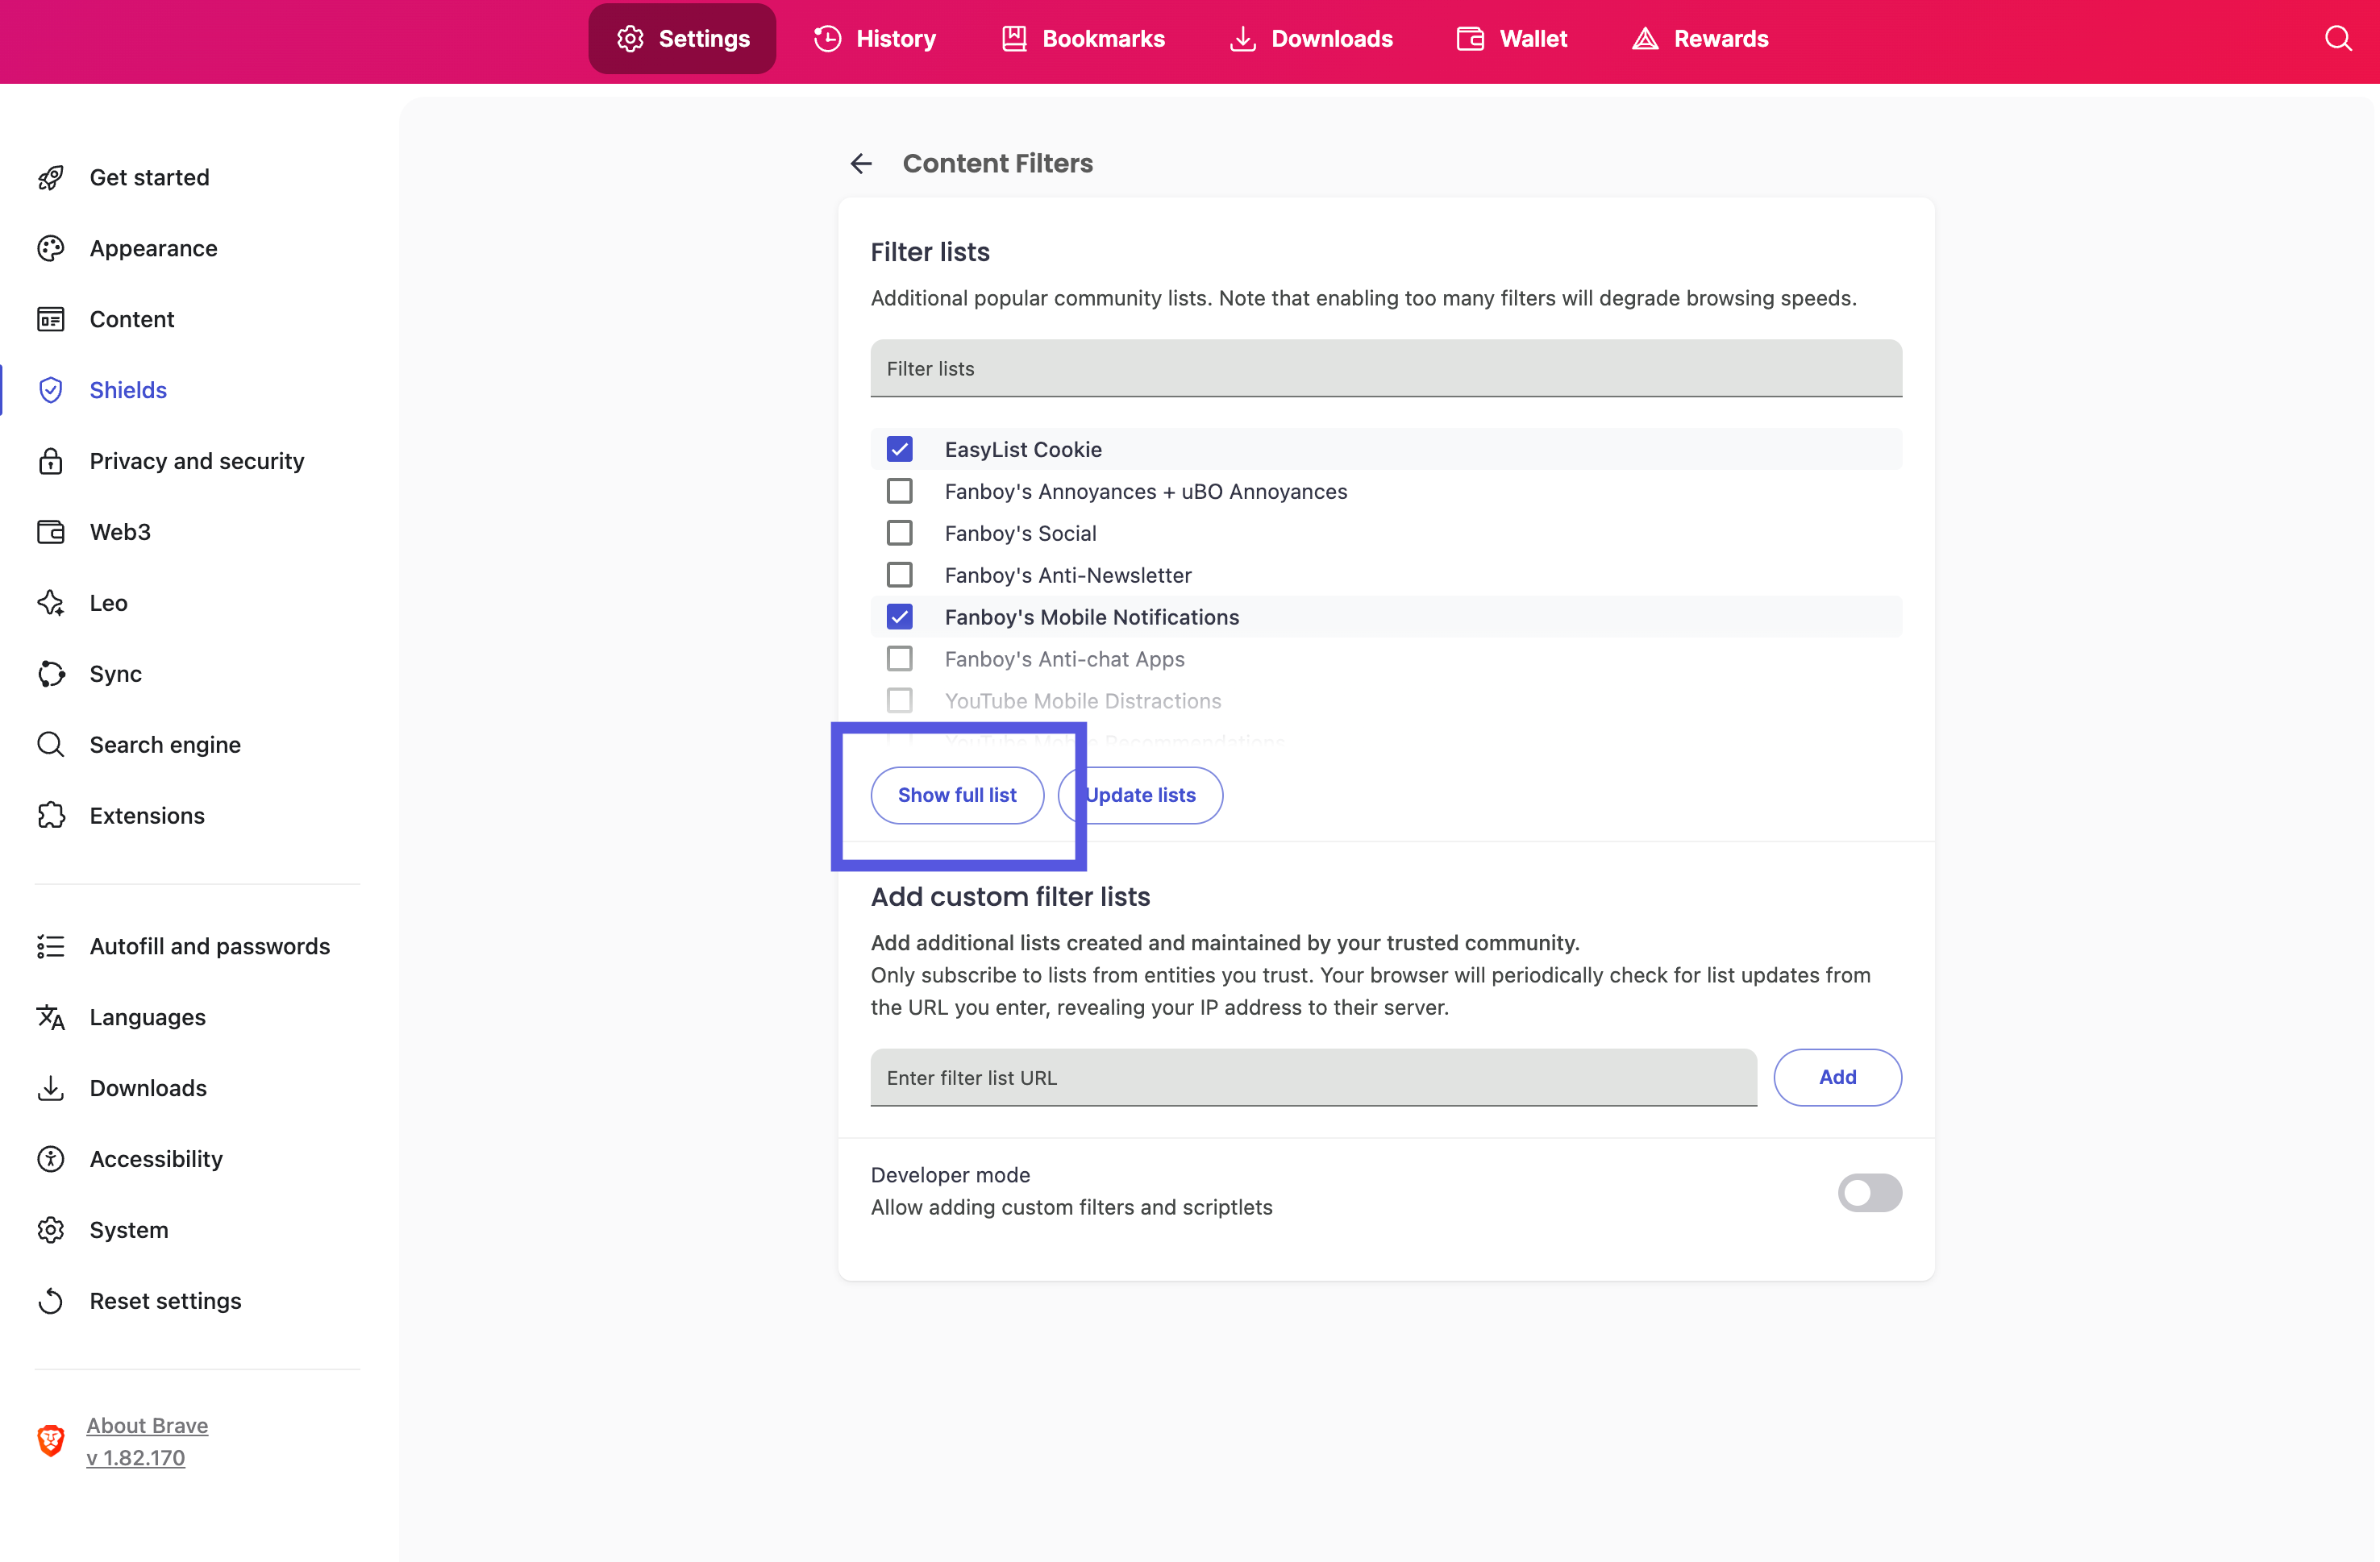The width and height of the screenshot is (2380, 1562).
Task: Open the History tab
Action: (x=875, y=39)
